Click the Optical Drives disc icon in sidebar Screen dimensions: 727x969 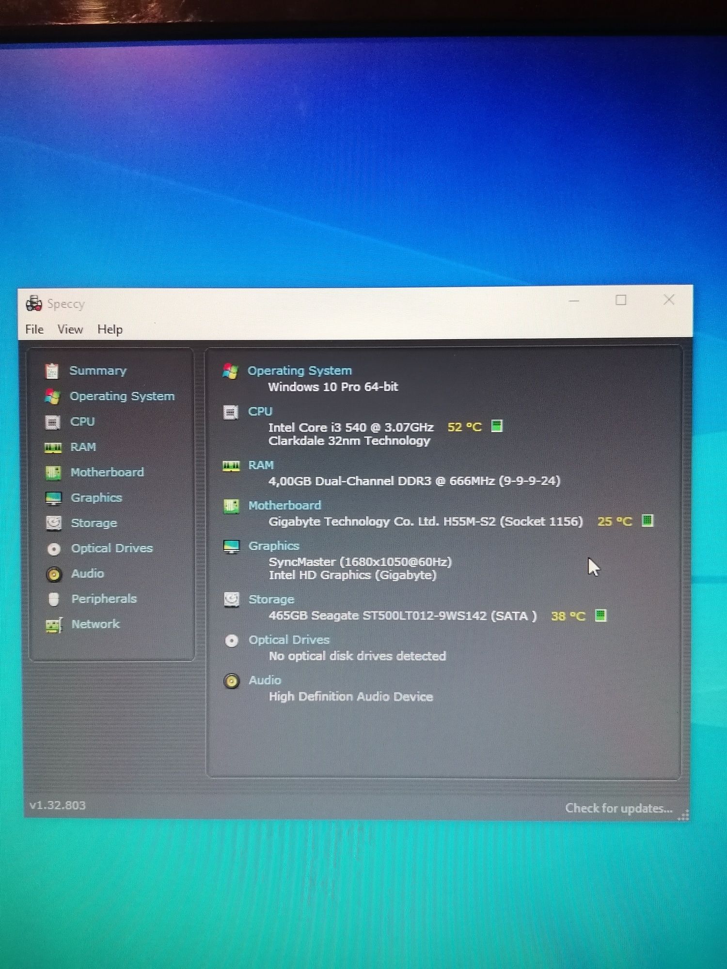click(54, 549)
